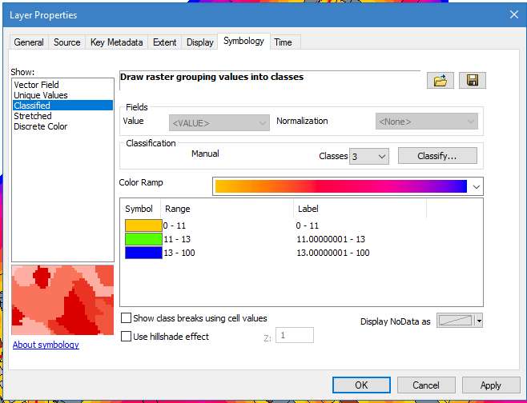
Task: Switch to the Time tab
Action: coord(283,42)
